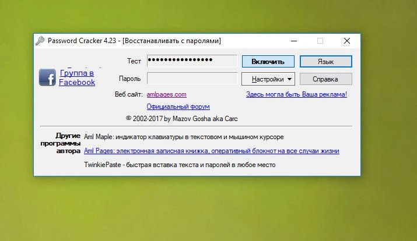This screenshot has width=417, height=241.
Task: Open the Группа в Facebook link
Action: (77, 77)
